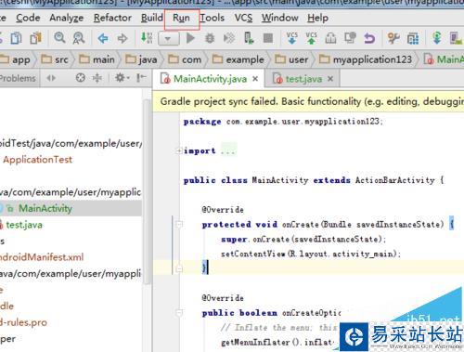Click the Compare with same repository version icon
This screenshot has height=352, width=464.
pyautogui.click(x=351, y=38)
